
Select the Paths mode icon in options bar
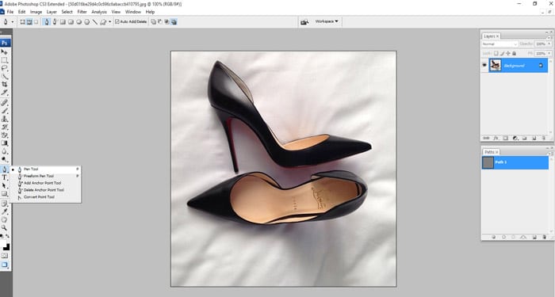click(x=29, y=22)
